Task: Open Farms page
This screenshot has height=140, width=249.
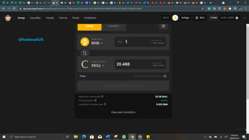Action: point(63,18)
